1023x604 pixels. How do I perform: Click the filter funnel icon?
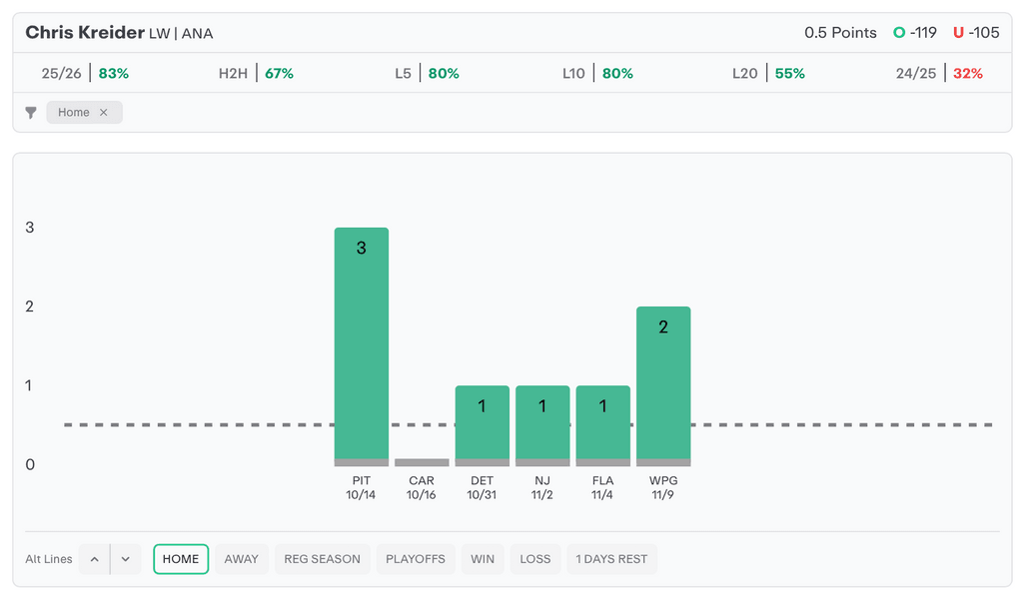[31, 113]
